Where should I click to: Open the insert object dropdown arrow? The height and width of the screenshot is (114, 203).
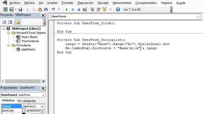[x=16, y=9]
